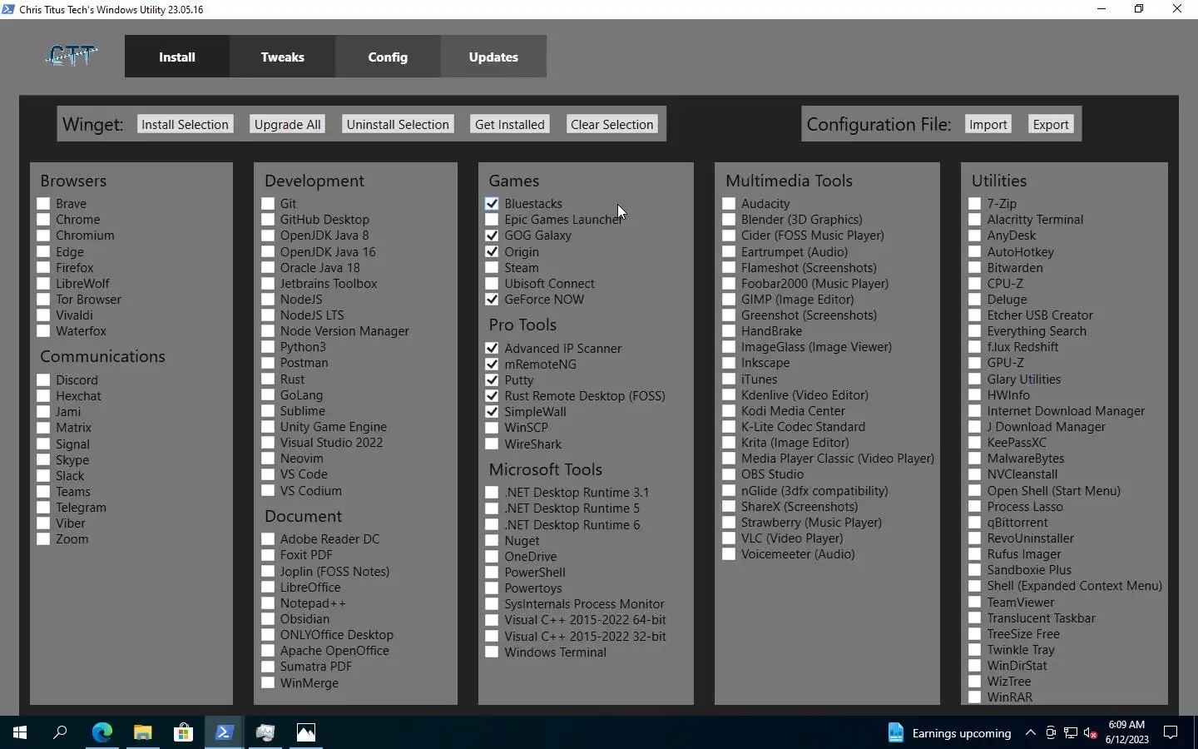Select the HandBrake checkbox
Viewport: 1198px width, 749px height.
pyautogui.click(x=729, y=331)
